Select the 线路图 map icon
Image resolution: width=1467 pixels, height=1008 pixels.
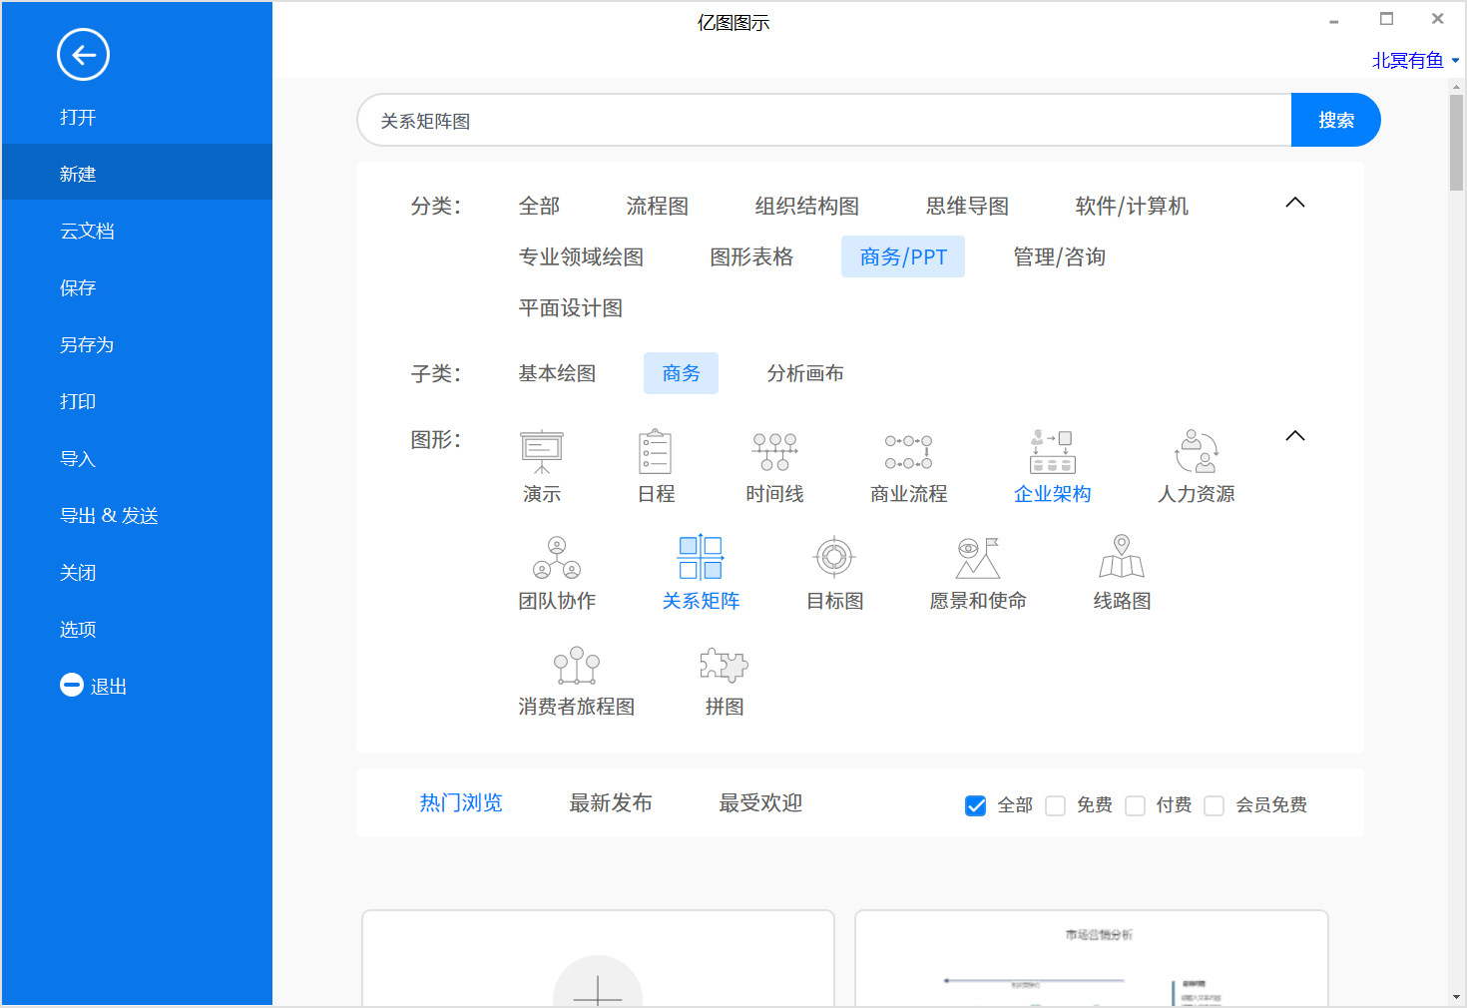tap(1122, 558)
